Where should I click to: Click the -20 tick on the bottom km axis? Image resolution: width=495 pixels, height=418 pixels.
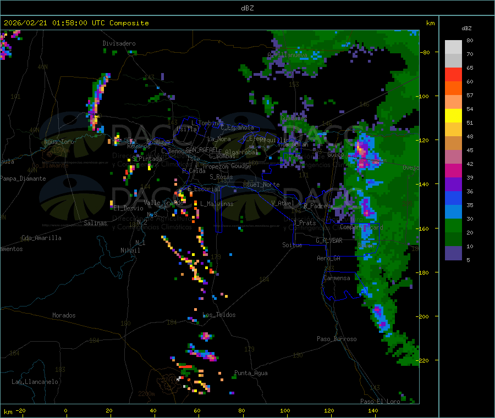coord(20,410)
